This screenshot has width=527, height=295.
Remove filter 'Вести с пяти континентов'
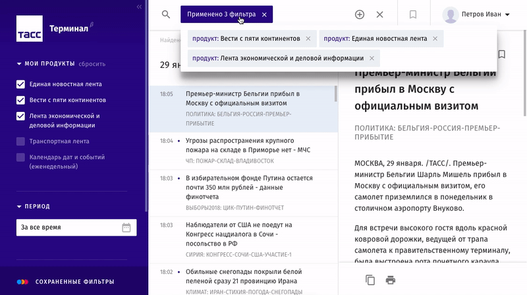tap(308, 39)
